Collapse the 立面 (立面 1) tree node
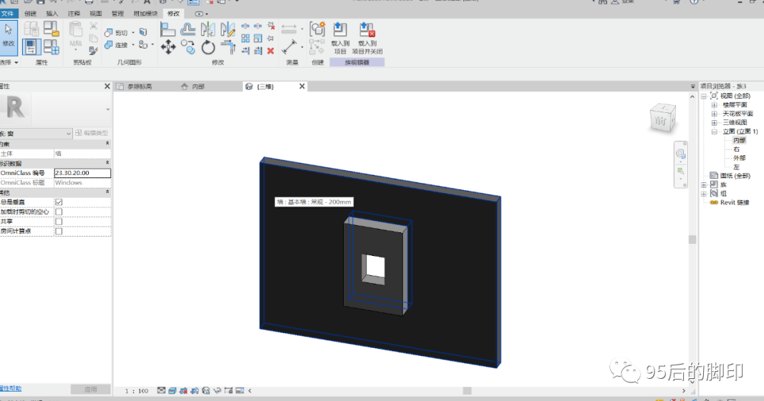 point(715,132)
